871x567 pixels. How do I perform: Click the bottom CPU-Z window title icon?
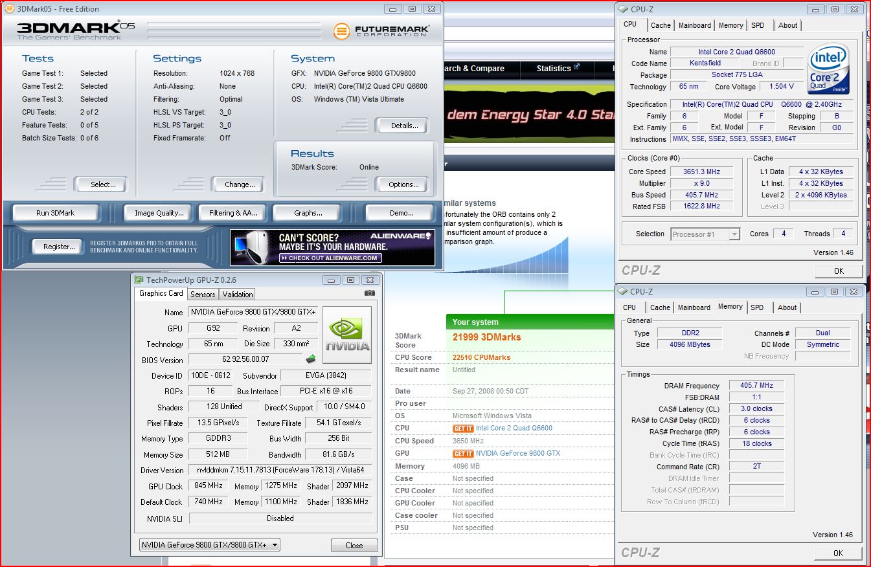[x=623, y=291]
